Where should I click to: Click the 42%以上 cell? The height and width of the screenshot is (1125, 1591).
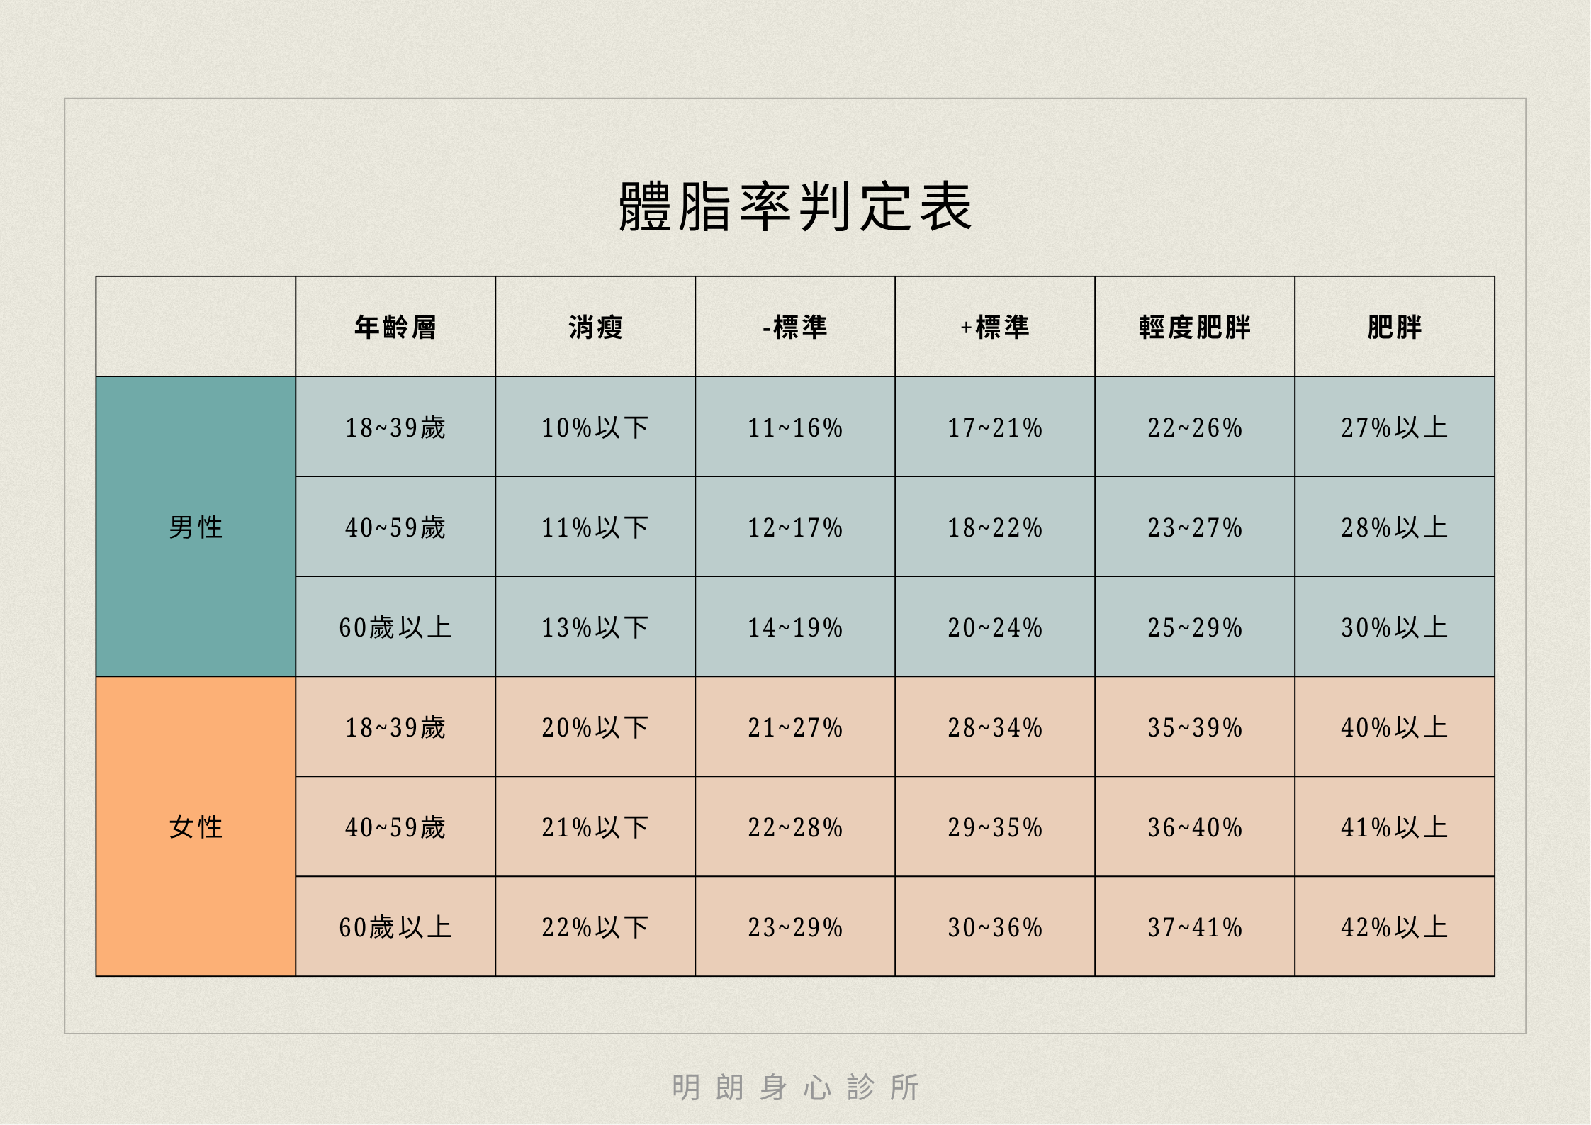[1395, 927]
